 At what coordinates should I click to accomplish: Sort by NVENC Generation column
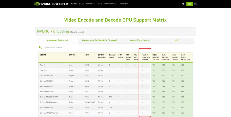tap(102, 56)
